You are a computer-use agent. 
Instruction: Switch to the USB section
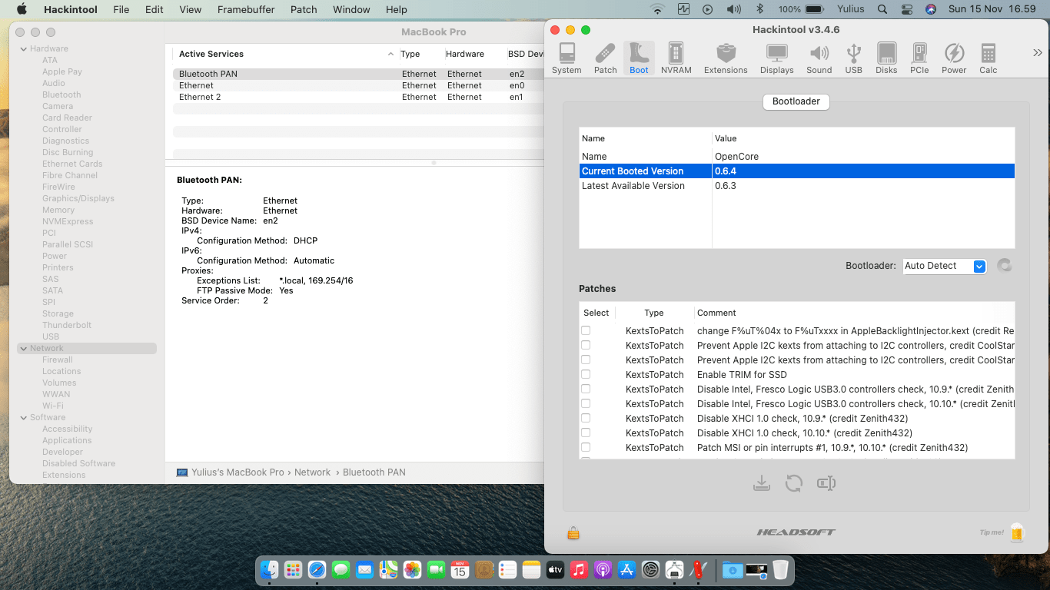pyautogui.click(x=853, y=58)
